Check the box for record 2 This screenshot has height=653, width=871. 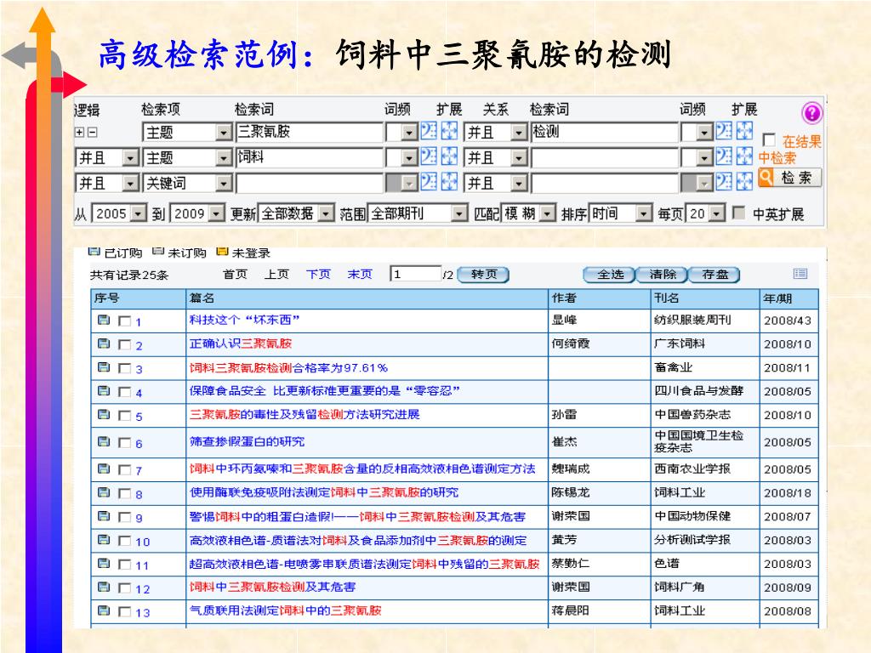click(x=125, y=345)
